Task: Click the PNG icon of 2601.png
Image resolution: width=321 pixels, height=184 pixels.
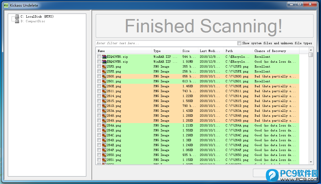Action: pos(104,81)
